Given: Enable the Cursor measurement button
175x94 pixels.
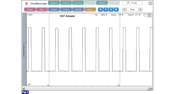Looking at the screenshot, I should (66, 9).
